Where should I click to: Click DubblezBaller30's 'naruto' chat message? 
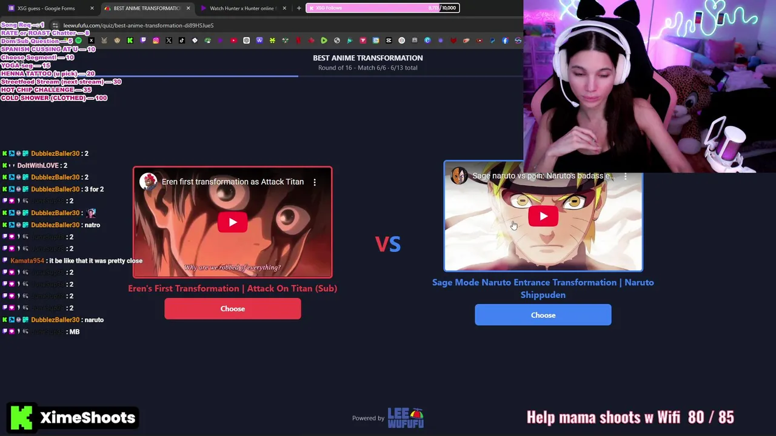point(53,320)
